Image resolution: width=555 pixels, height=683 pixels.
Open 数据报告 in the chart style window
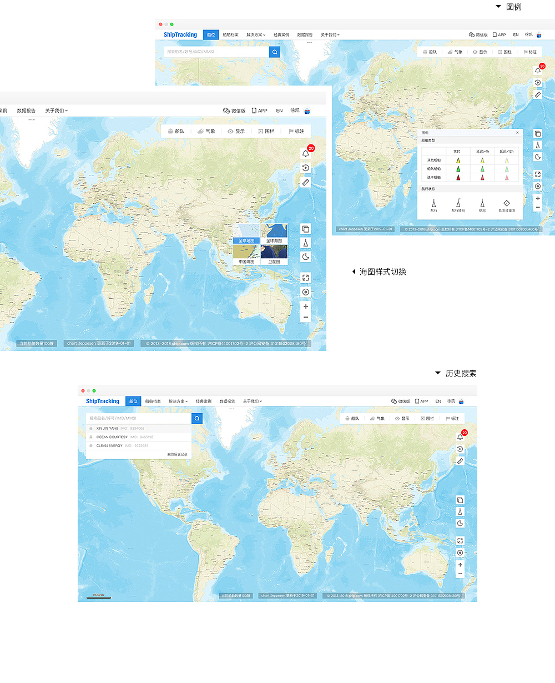click(x=26, y=111)
